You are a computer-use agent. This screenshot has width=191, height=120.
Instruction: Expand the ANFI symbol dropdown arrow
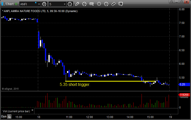point(39,4)
